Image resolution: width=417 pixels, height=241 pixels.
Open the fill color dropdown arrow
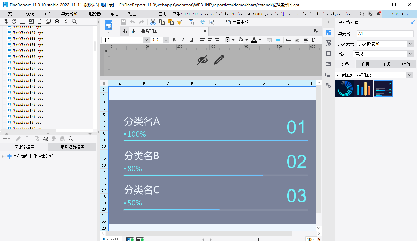(247, 40)
